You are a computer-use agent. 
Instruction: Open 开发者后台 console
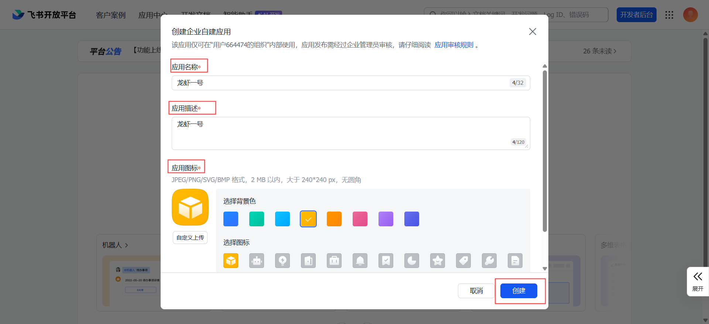coord(637,15)
